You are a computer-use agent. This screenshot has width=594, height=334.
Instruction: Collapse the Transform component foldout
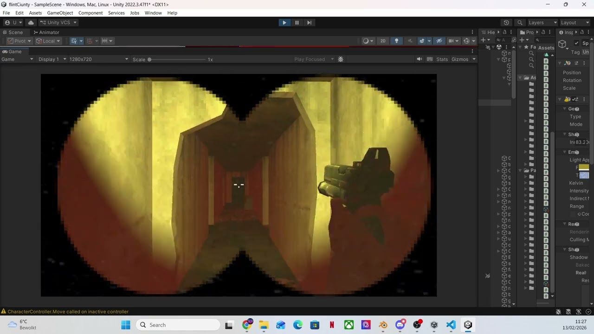[x=560, y=63]
